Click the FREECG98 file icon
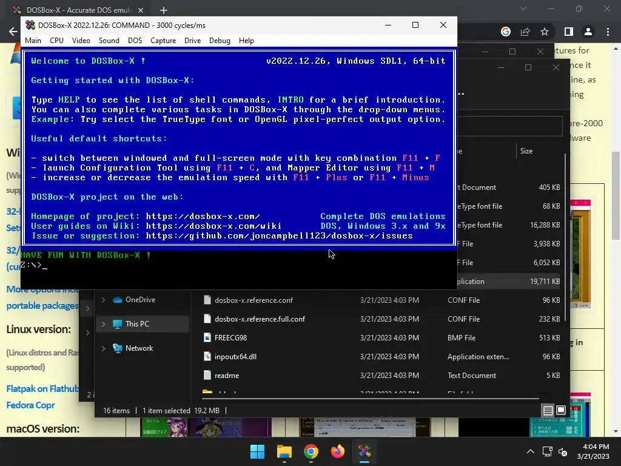 (207, 337)
